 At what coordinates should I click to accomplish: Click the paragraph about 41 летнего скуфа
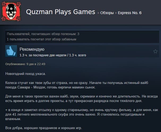click(82, 114)
